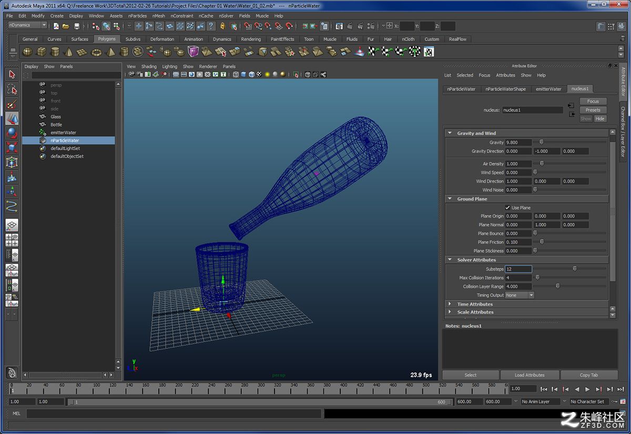This screenshot has width=631, height=434.
Task: Select the Universal Manipulator tool
Action: 12,162
